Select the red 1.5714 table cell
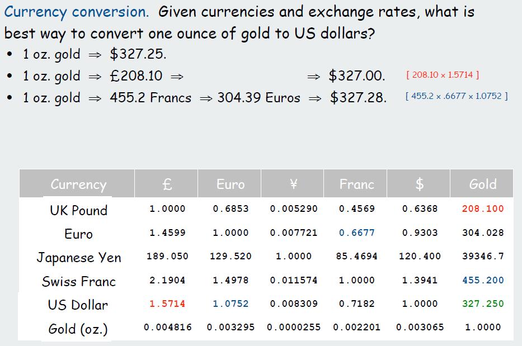 coord(167,304)
